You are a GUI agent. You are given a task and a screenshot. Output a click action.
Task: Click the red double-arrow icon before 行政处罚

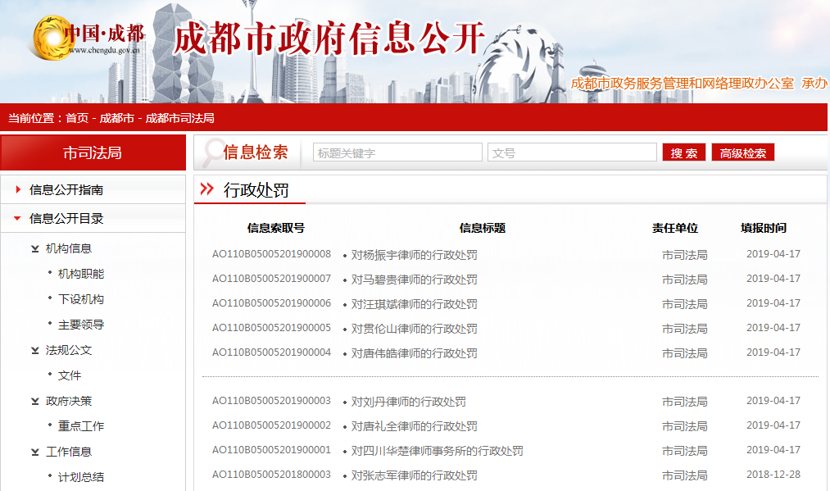point(206,189)
